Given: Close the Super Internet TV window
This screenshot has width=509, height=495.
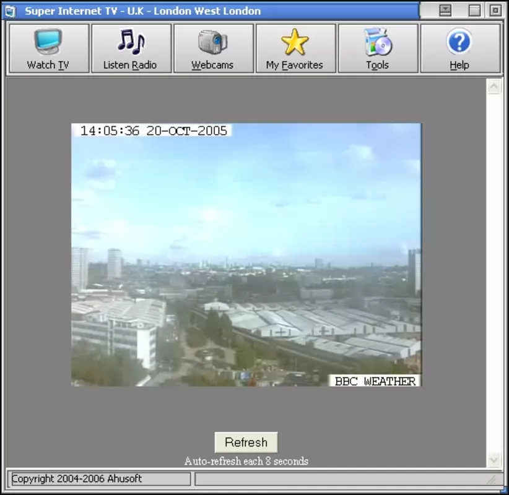Looking at the screenshot, I should pyautogui.click(x=495, y=11).
